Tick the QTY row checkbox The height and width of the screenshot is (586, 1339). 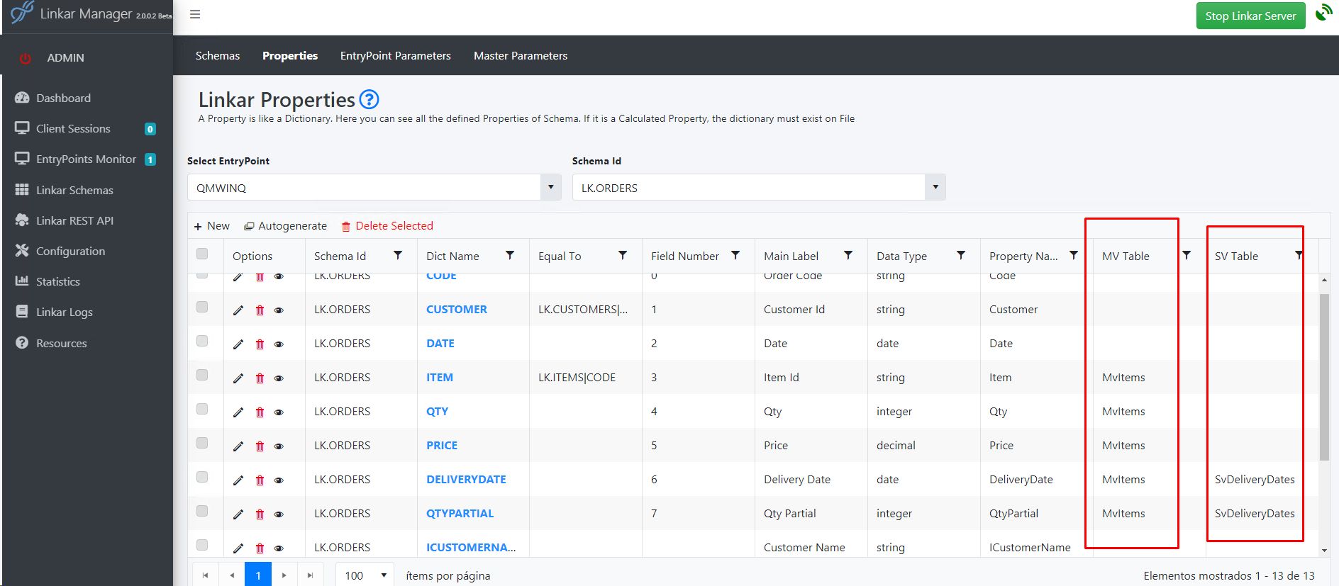point(202,409)
